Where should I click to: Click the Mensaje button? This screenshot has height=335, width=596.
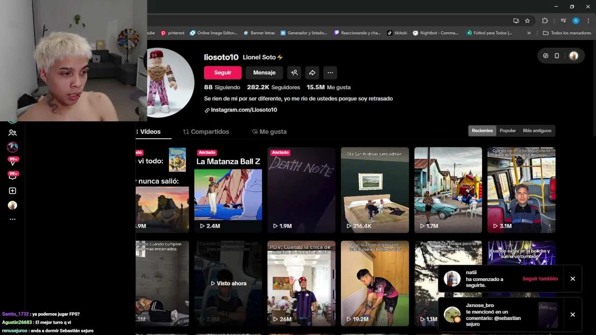(x=264, y=73)
